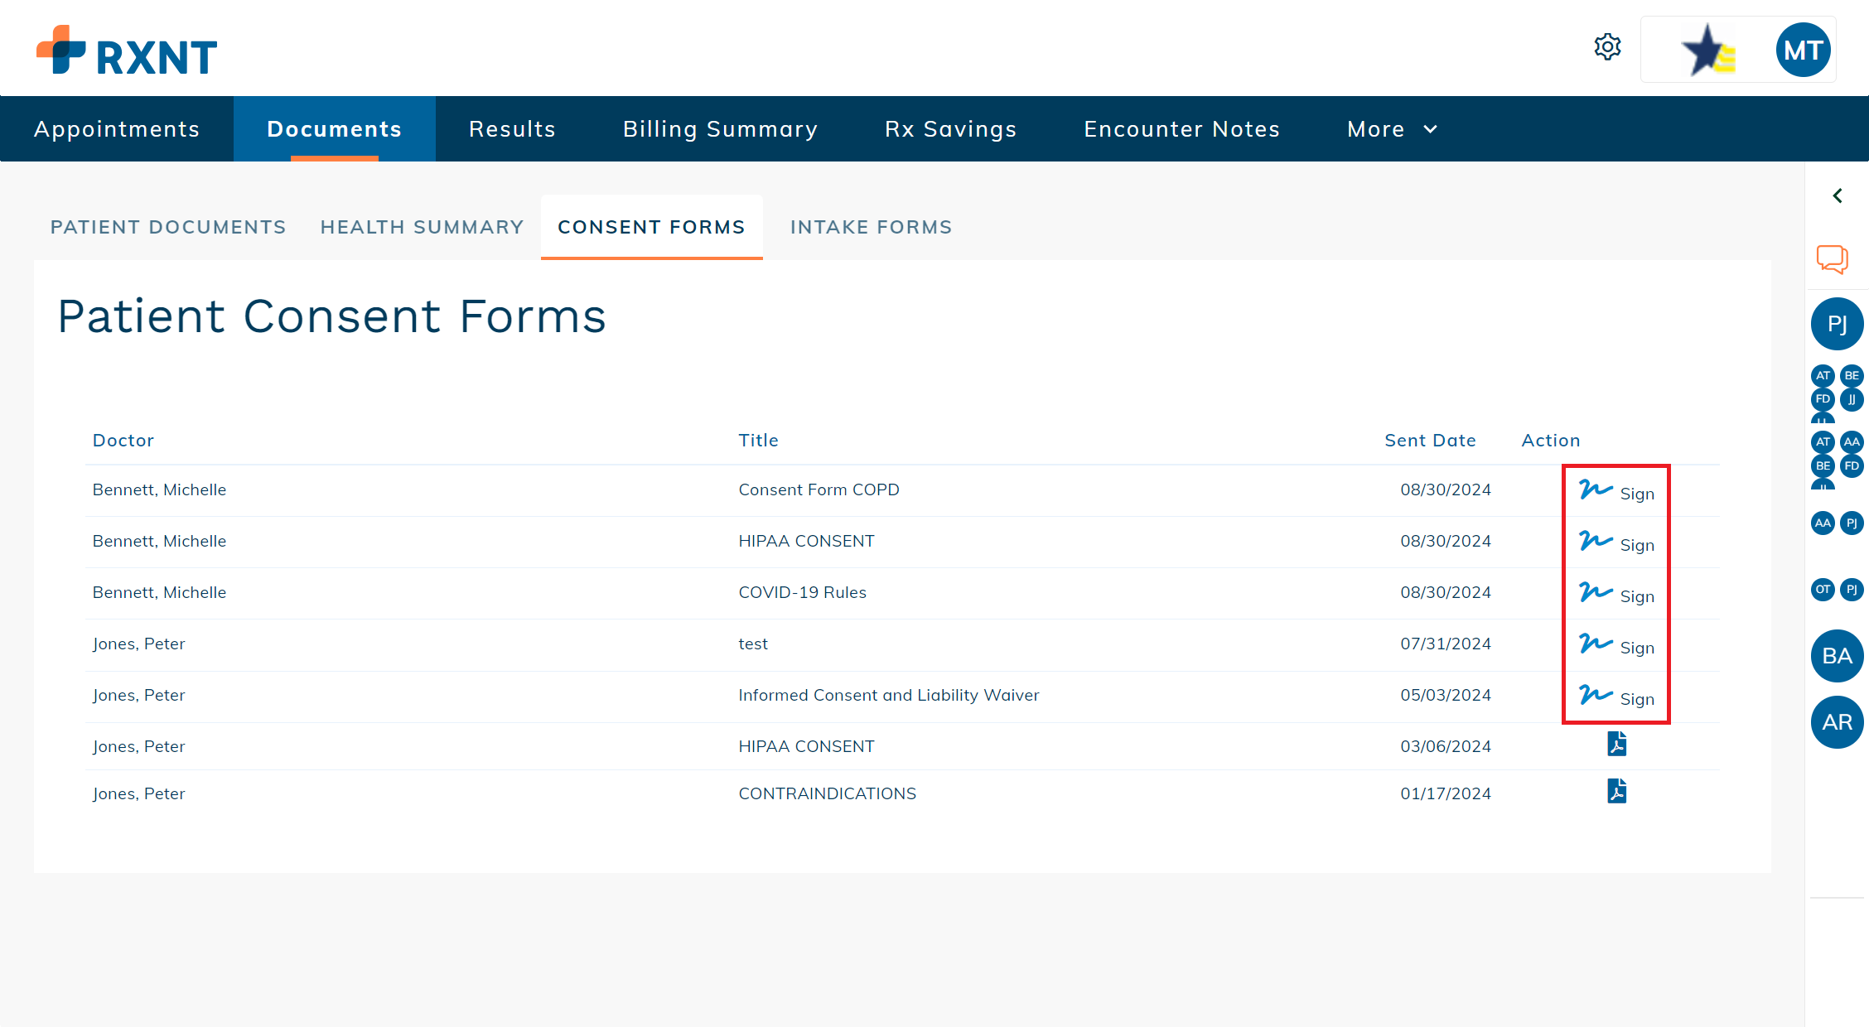Screen dimensions: 1869x1027
Task: Click the date 03/06/2024
Action: [x=1446, y=746]
